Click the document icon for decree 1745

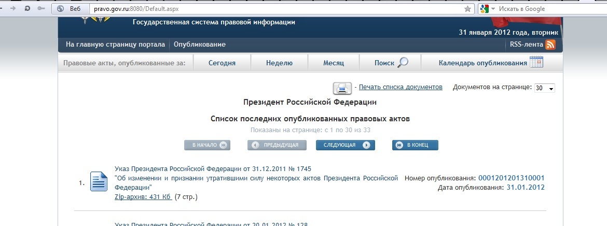99,182
